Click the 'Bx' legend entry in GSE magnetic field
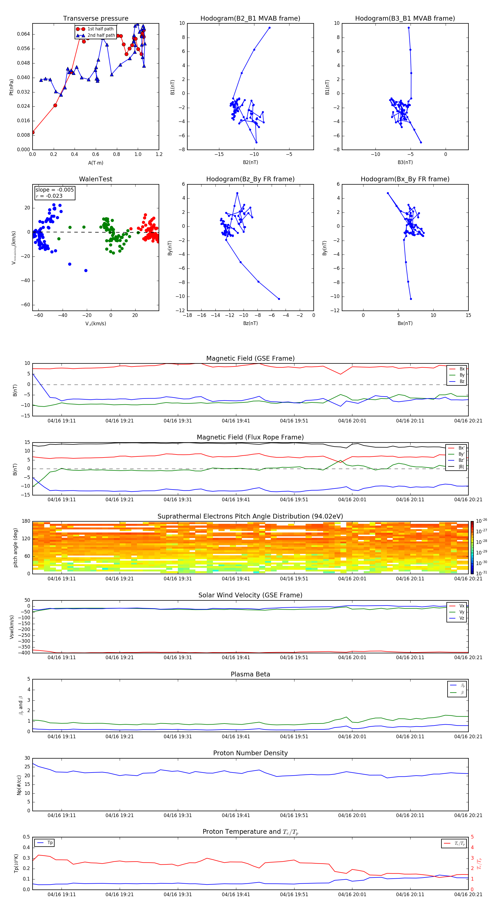 457,369
